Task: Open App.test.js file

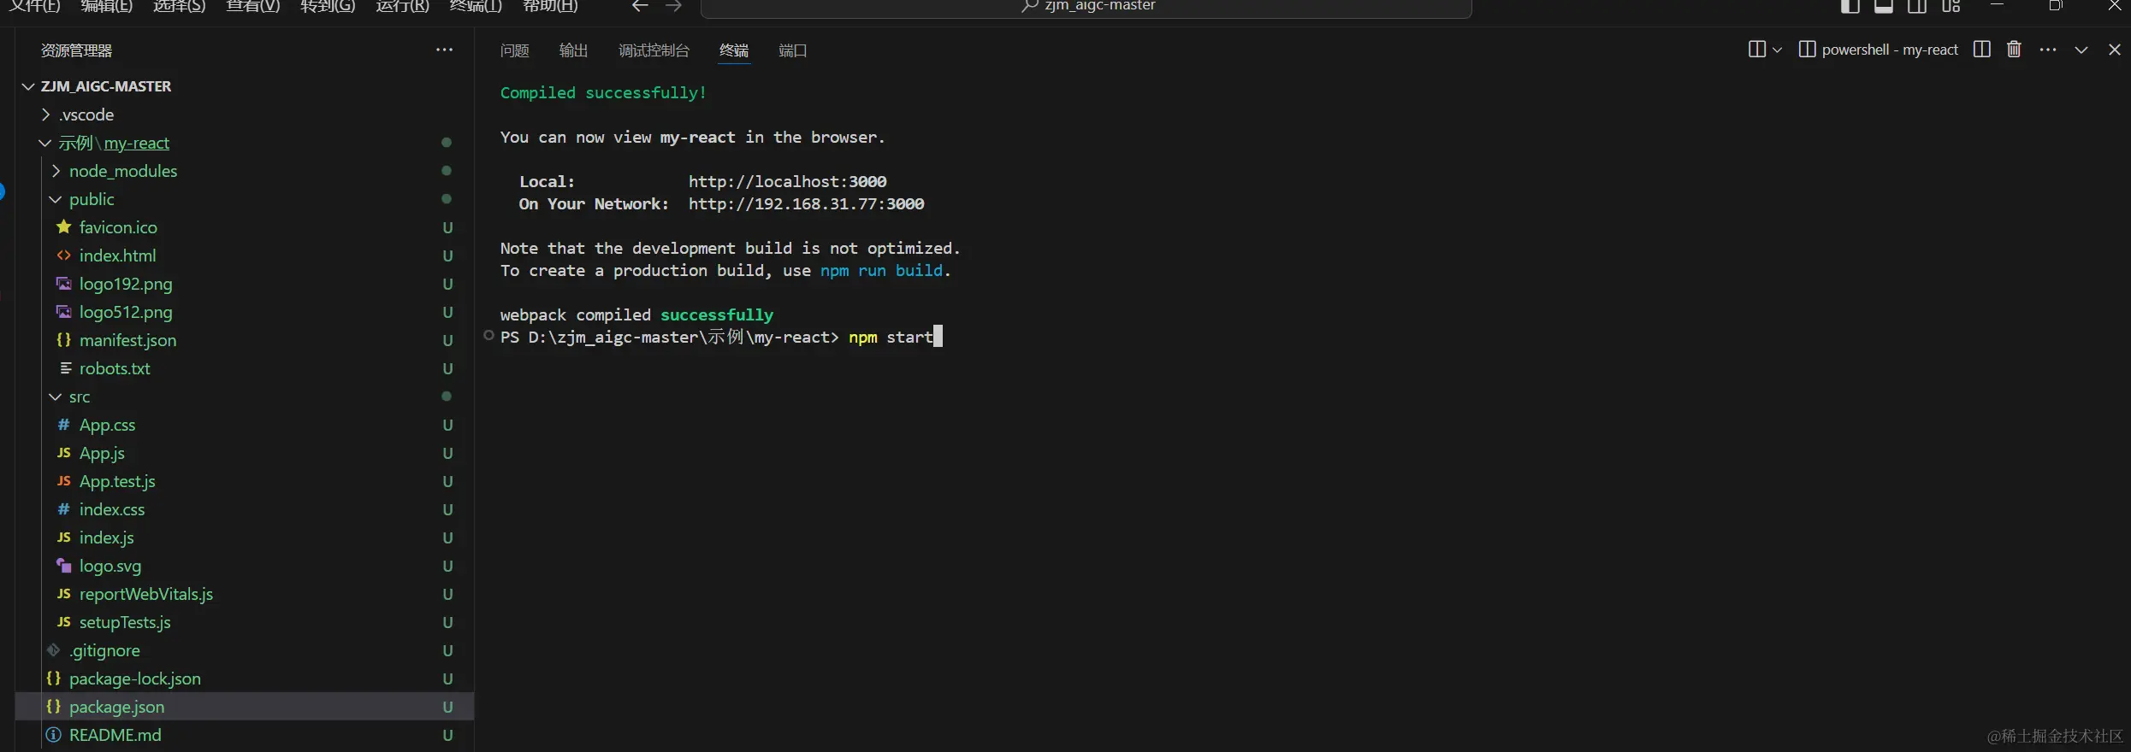Action: click(x=117, y=481)
